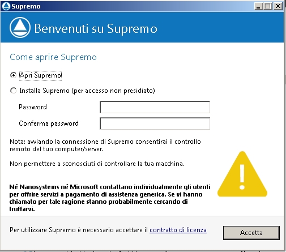Minimize the Supremo window
This screenshot has width=286, height=252.
(259, 6)
